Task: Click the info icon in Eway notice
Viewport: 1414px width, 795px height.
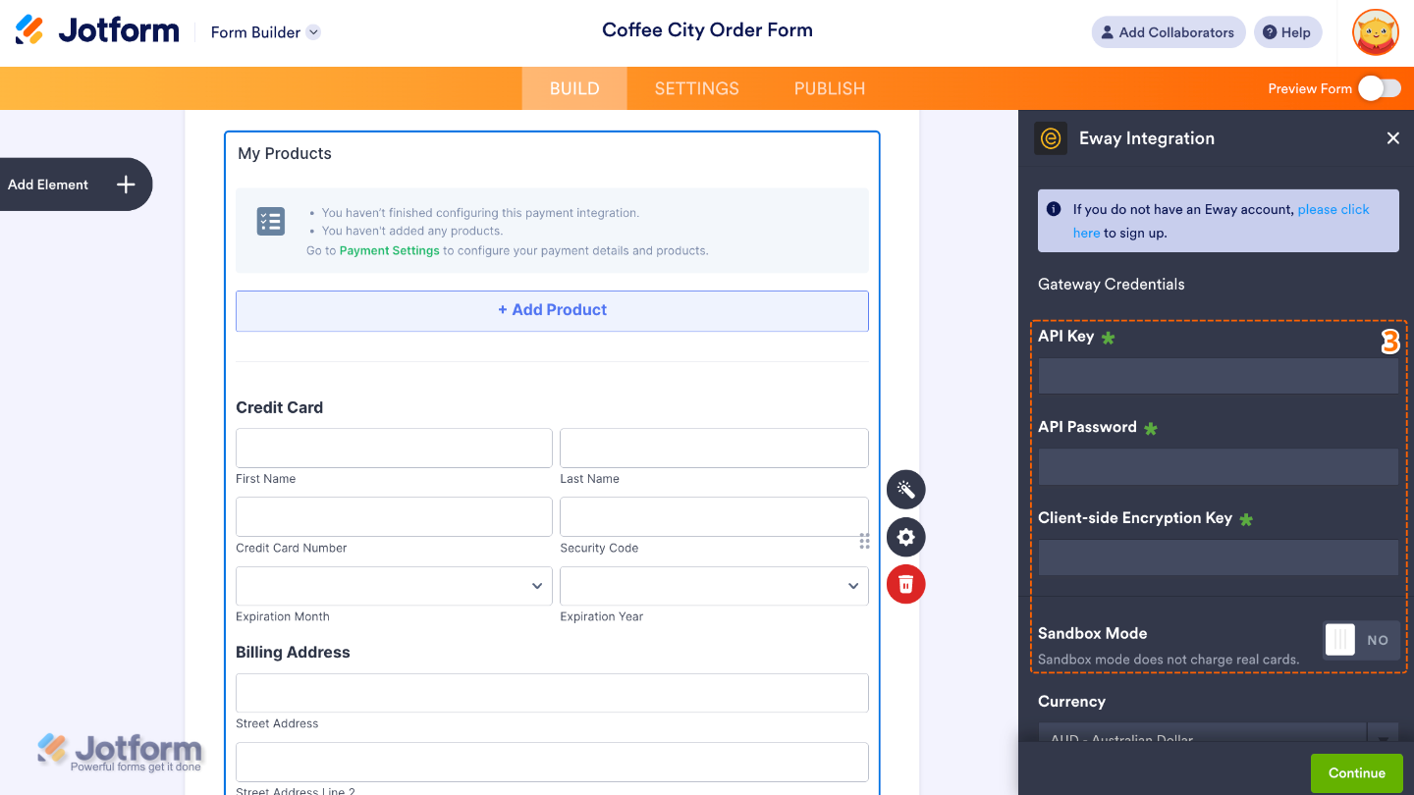Action: point(1054,209)
